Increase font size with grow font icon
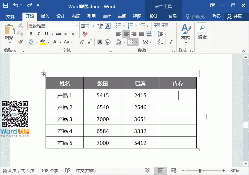Image resolution: width=249 pixels, height=175 pixels. click(82, 42)
